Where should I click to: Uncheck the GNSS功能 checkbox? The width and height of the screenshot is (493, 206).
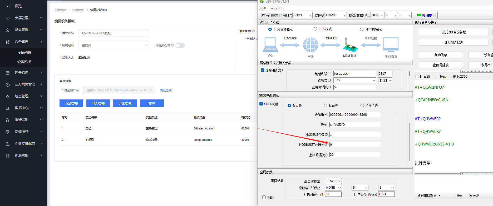tap(261, 104)
